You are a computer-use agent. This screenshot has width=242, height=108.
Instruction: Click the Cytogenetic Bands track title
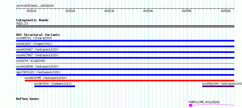32,20
